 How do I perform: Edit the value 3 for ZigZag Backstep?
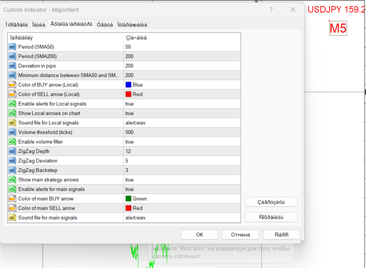pos(182,170)
